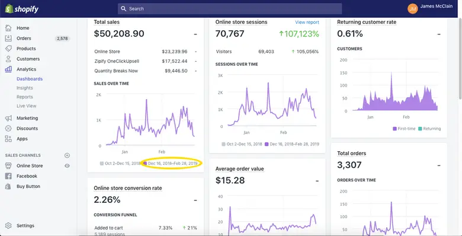Add a sales channel with plus icon
Screen dimensions: 462x236
coord(67,155)
